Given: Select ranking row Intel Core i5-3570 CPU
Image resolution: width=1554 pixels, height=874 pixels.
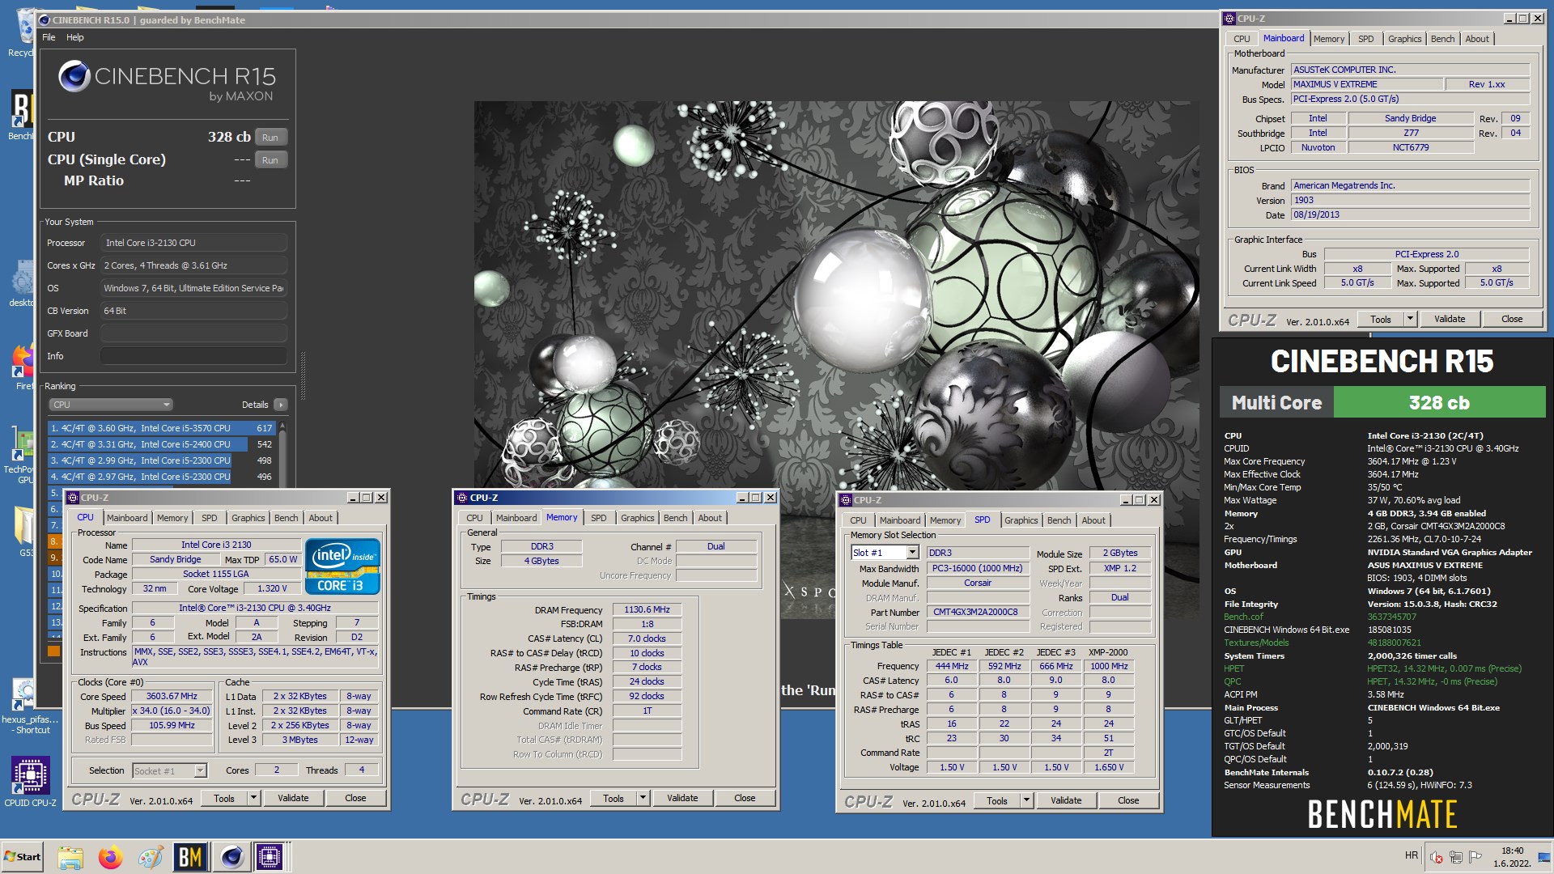Looking at the screenshot, I should coord(162,428).
